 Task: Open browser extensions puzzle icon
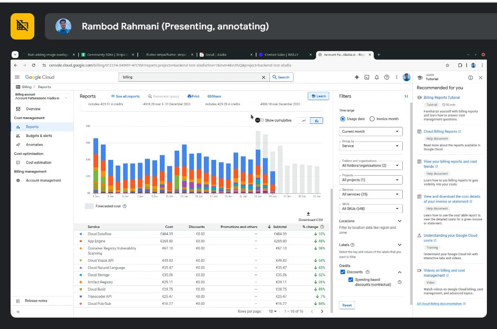[460, 65]
